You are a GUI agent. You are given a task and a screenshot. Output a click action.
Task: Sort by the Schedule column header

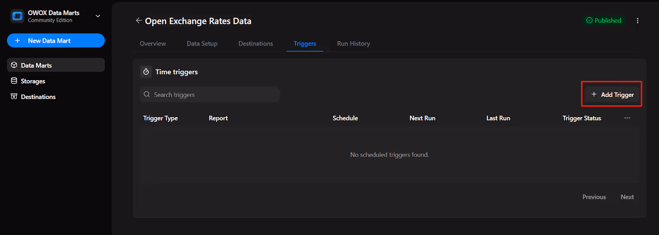click(345, 118)
